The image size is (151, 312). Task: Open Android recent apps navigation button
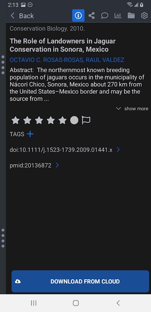pos(34,303)
